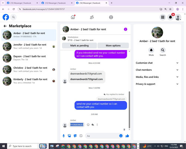Open a new browser tab
This screenshot has width=186, height=149.
click(112, 3)
